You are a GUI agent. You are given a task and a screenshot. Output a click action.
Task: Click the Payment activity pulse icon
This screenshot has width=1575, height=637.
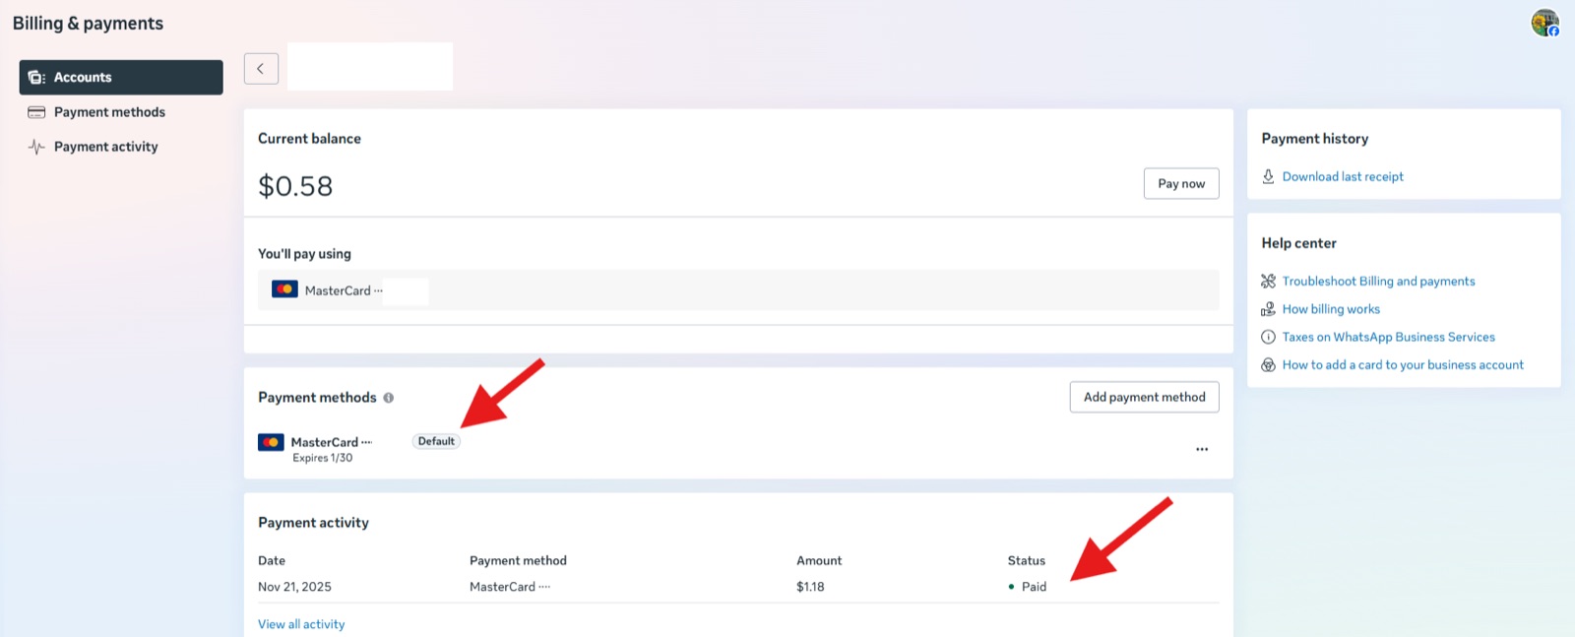point(36,147)
